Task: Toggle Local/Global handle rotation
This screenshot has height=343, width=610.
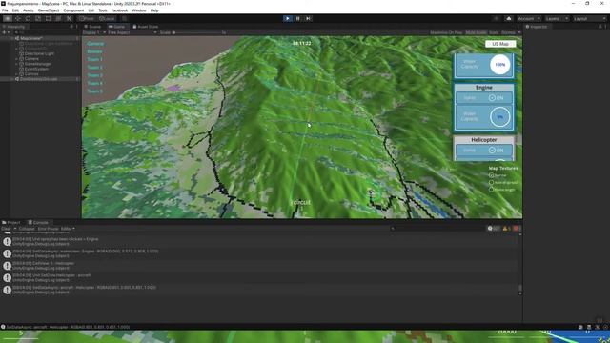Action: point(107,18)
